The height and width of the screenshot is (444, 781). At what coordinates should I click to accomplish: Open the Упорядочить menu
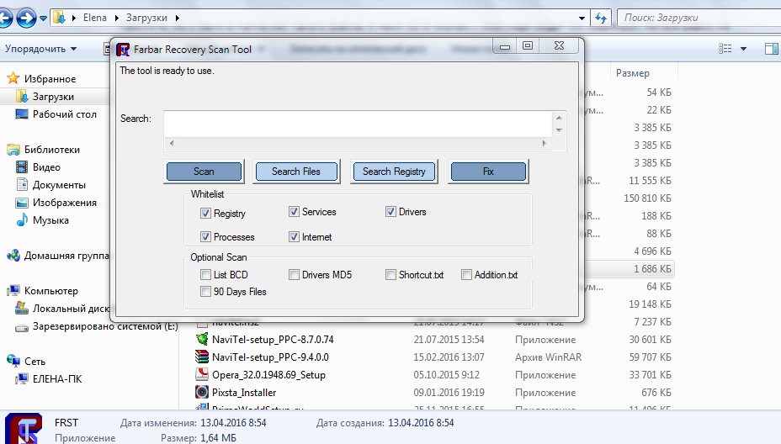(41, 49)
